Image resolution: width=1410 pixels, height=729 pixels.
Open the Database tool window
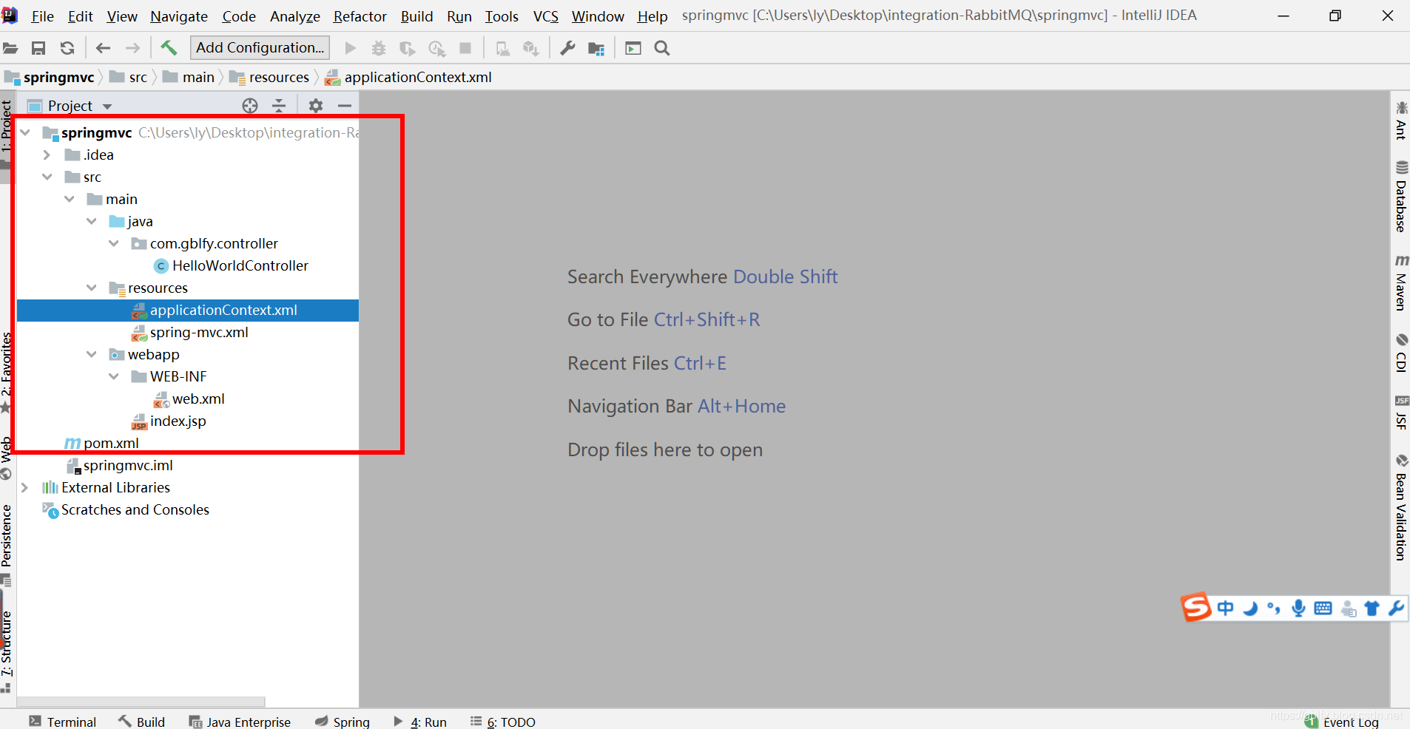[1401, 197]
